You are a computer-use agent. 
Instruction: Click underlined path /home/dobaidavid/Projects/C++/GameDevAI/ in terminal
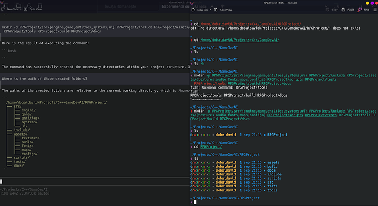coord(239,40)
